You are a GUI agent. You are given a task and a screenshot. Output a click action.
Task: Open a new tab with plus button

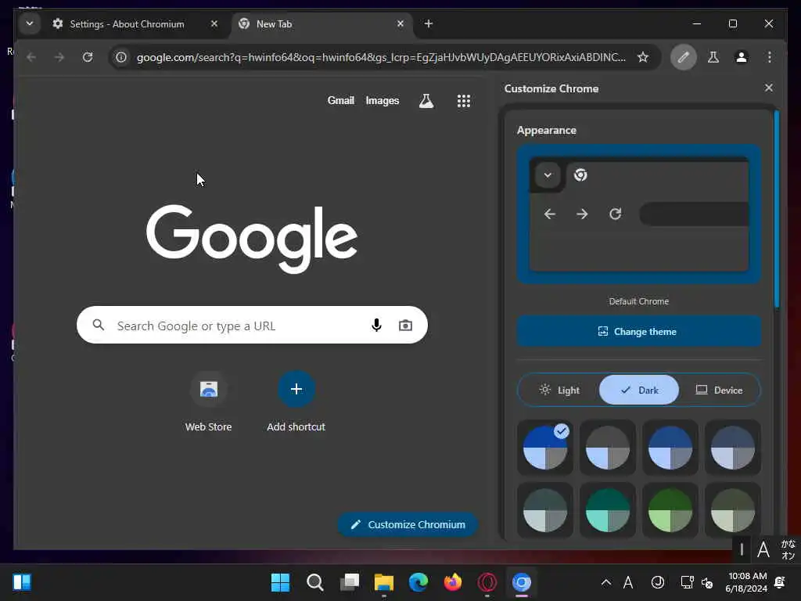(428, 23)
